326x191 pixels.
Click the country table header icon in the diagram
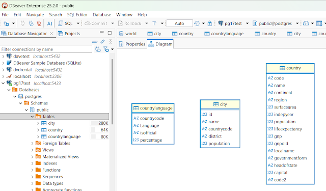click(282, 68)
